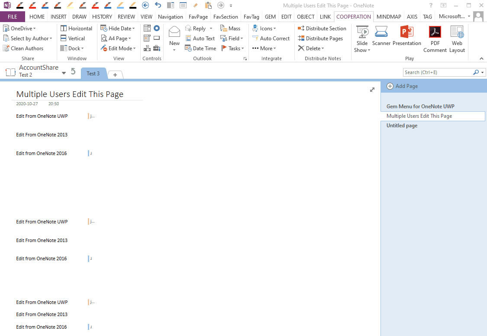Screen dimensions: 487x336
Task: Open the Select by Author dropdown
Action: pos(51,39)
